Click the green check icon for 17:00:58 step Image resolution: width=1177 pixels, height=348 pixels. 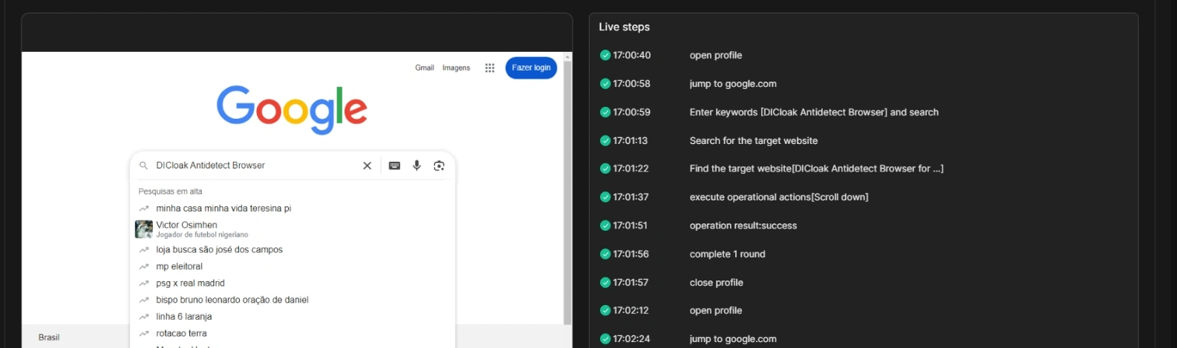[605, 83]
